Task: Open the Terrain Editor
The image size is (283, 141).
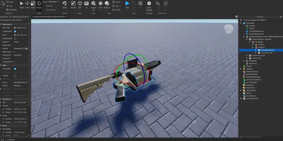Action: point(65,4)
